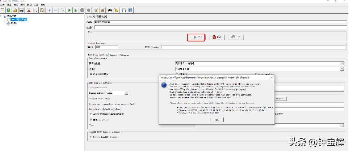Toggle the Detect GraphQL Request checkbox
Image resolution: width=349 pixels, height=151 pixels.
[91, 137]
